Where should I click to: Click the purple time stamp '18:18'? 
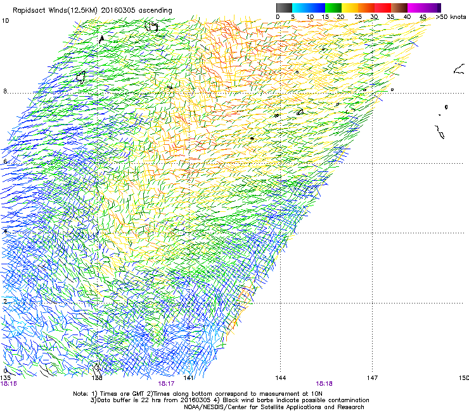324,384
